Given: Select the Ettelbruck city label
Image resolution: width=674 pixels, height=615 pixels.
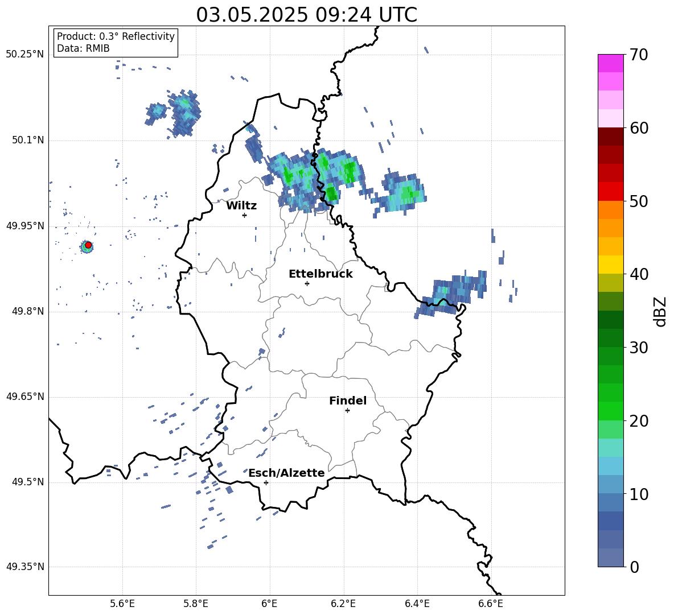Looking at the screenshot, I should [x=320, y=274].
